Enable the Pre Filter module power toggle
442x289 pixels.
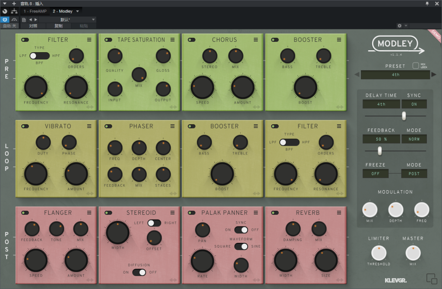pyautogui.click(x=25, y=40)
